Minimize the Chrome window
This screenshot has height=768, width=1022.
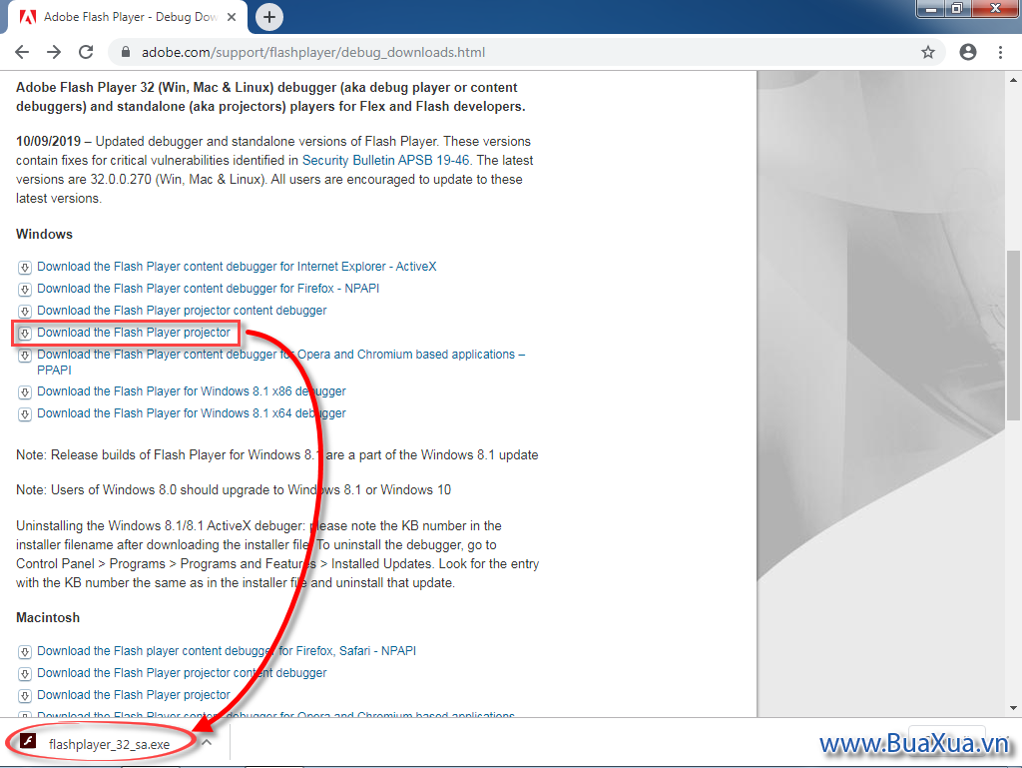931,8
